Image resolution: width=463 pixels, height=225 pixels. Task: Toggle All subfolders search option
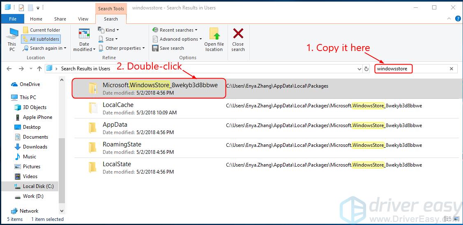[41, 39]
